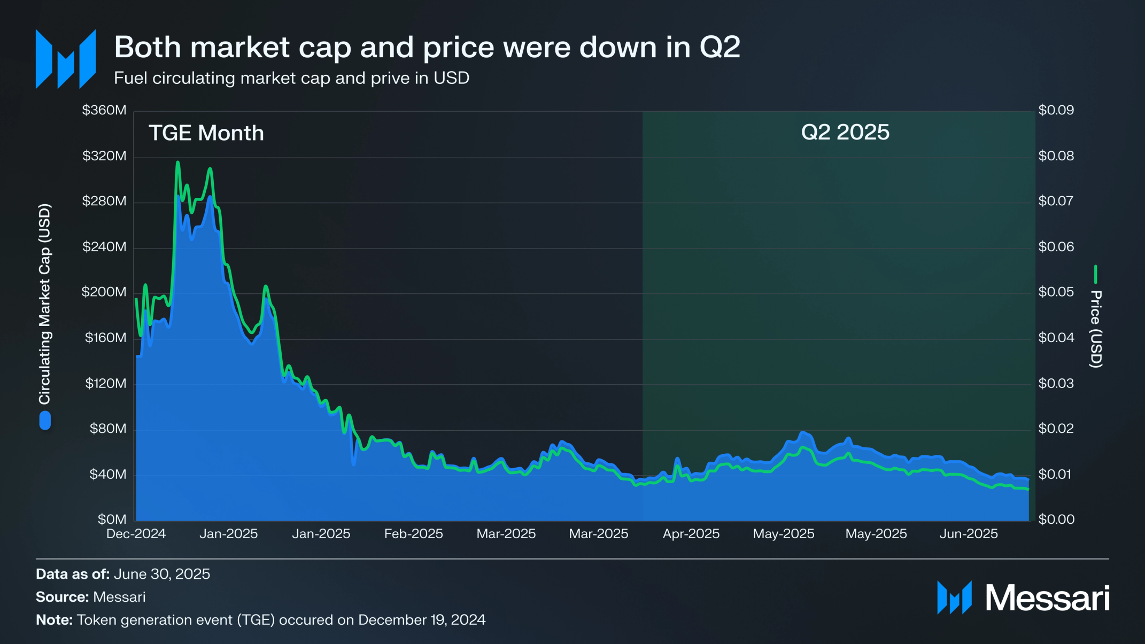Click the chart title about market cap and price
Screen dimensions: 1145x644
coord(427,46)
